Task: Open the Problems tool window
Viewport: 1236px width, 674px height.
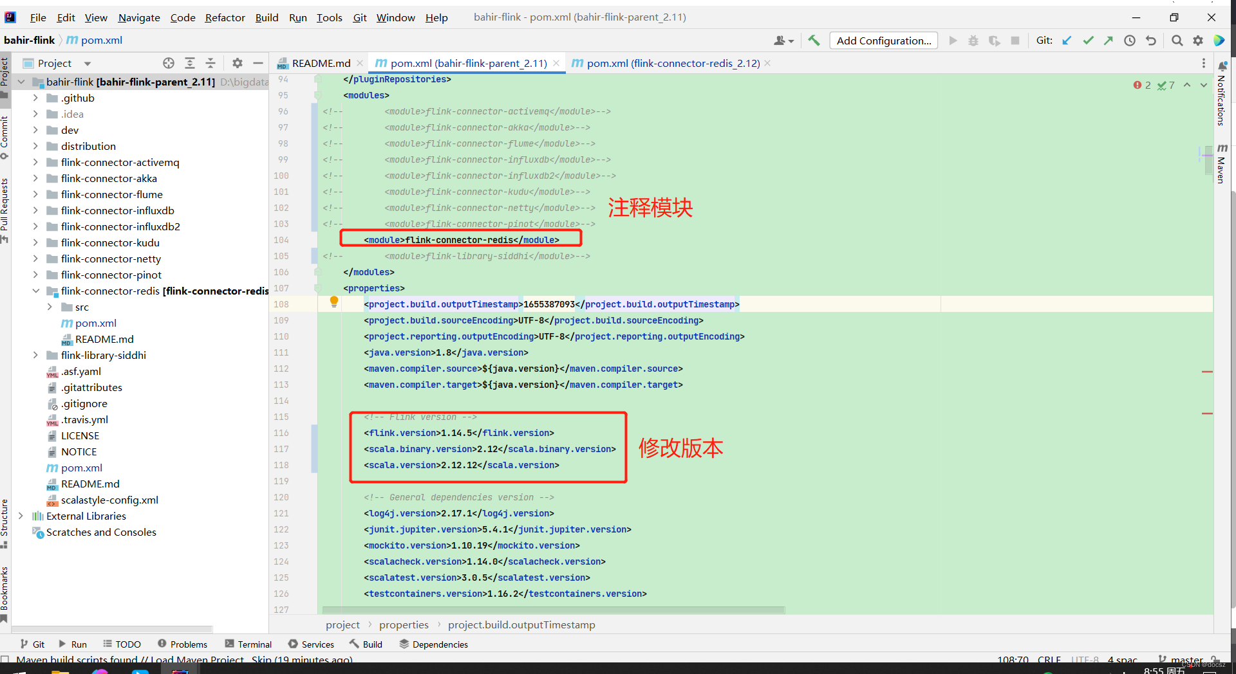Action: point(182,644)
